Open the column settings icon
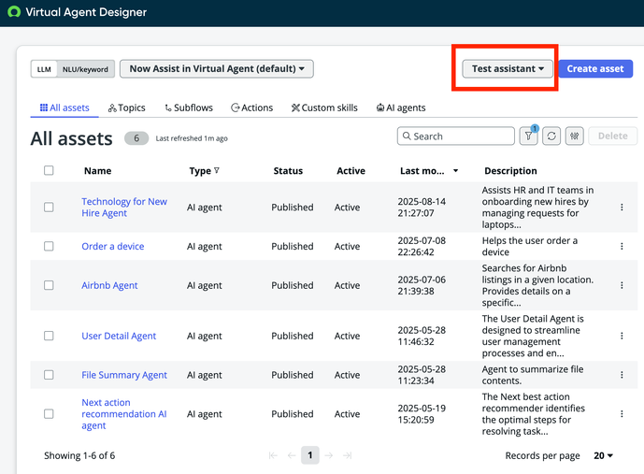 (x=575, y=136)
